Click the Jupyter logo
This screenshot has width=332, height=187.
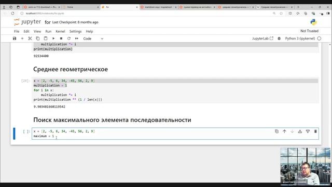[27, 22]
